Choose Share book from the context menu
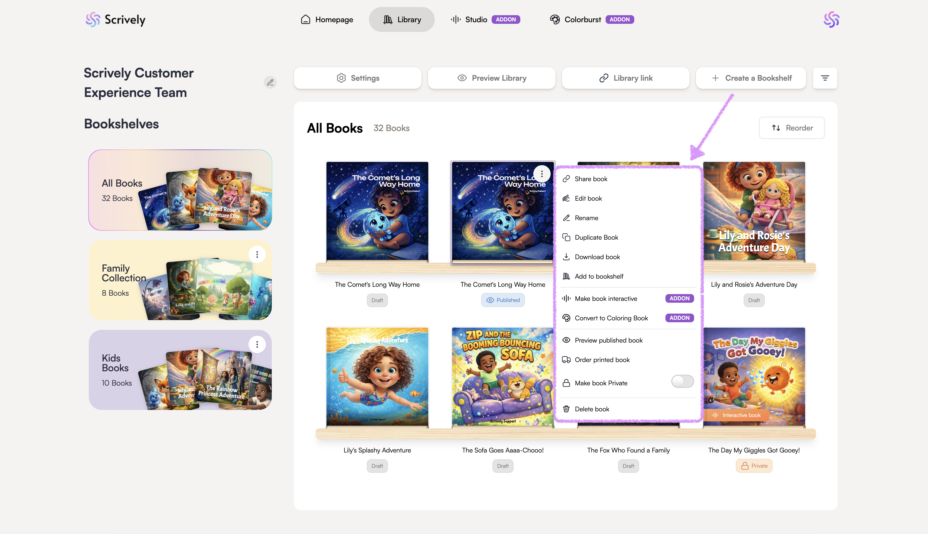 click(x=591, y=179)
